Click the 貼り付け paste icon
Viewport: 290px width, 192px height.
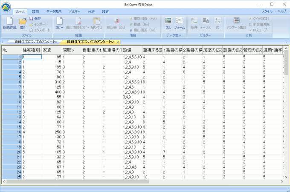pyautogui.click(x=96, y=23)
